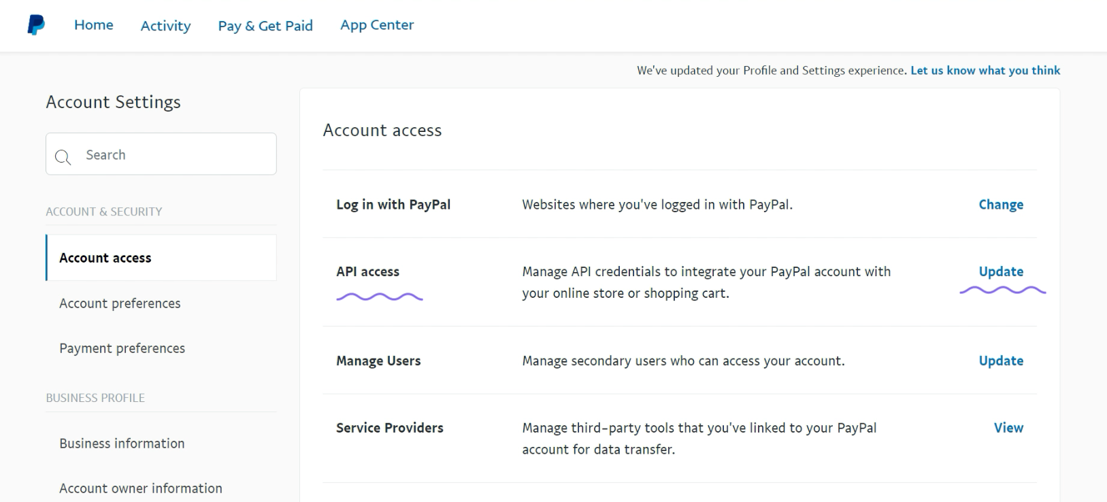Click Update next to API access
This screenshot has width=1107, height=502.
pos(1001,271)
